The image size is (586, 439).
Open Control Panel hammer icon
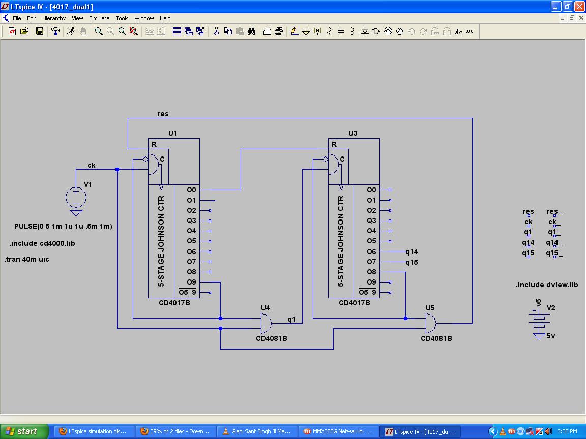click(55, 32)
